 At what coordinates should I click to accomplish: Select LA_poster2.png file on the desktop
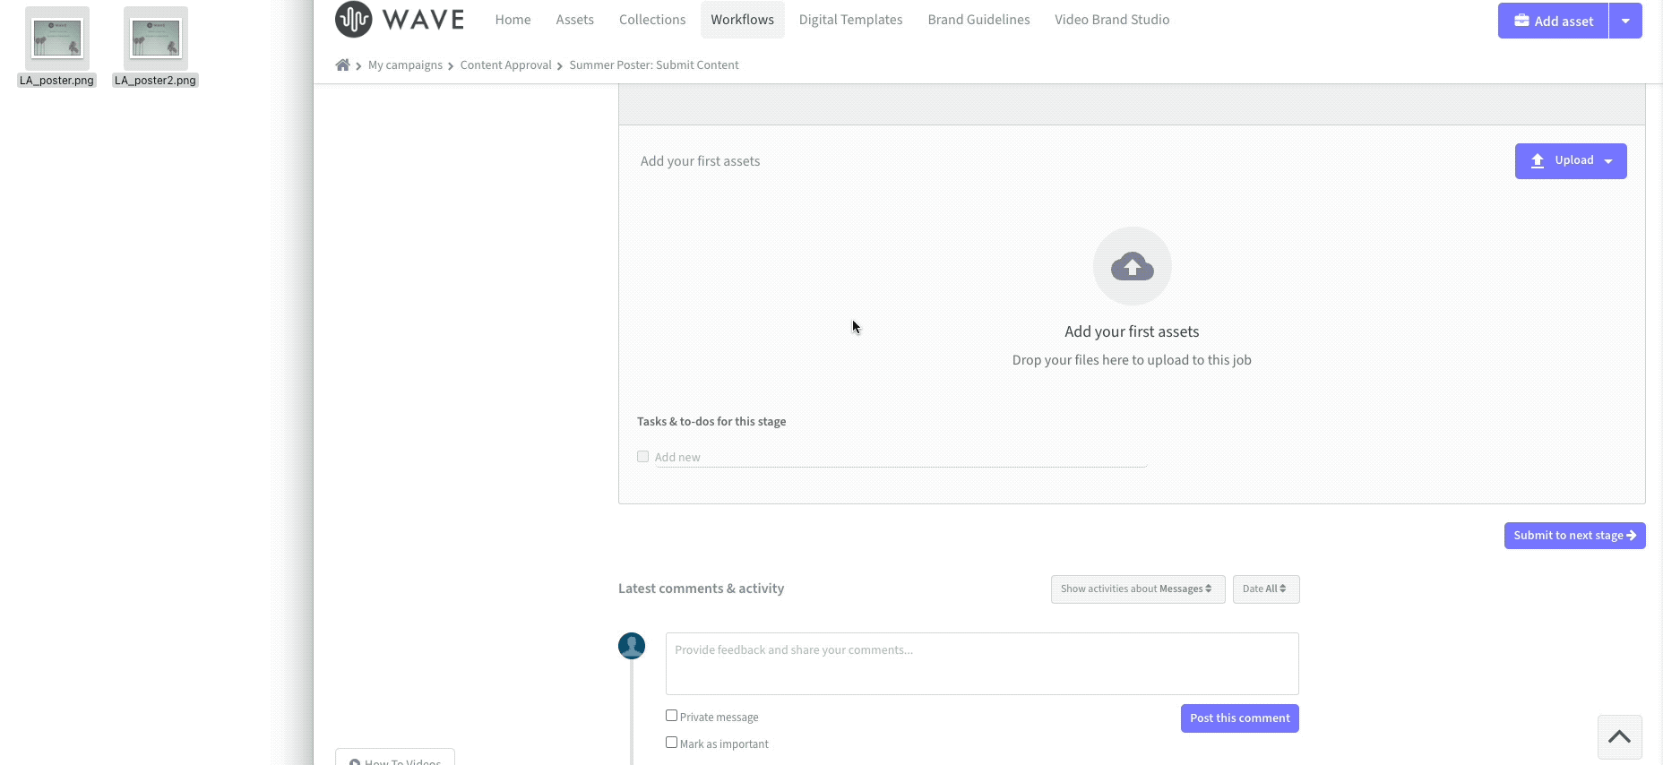pyautogui.click(x=156, y=47)
